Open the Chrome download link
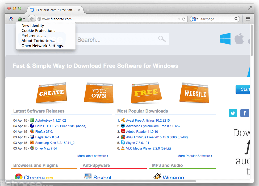The width and height of the screenshot is (259, 186). [34, 177]
